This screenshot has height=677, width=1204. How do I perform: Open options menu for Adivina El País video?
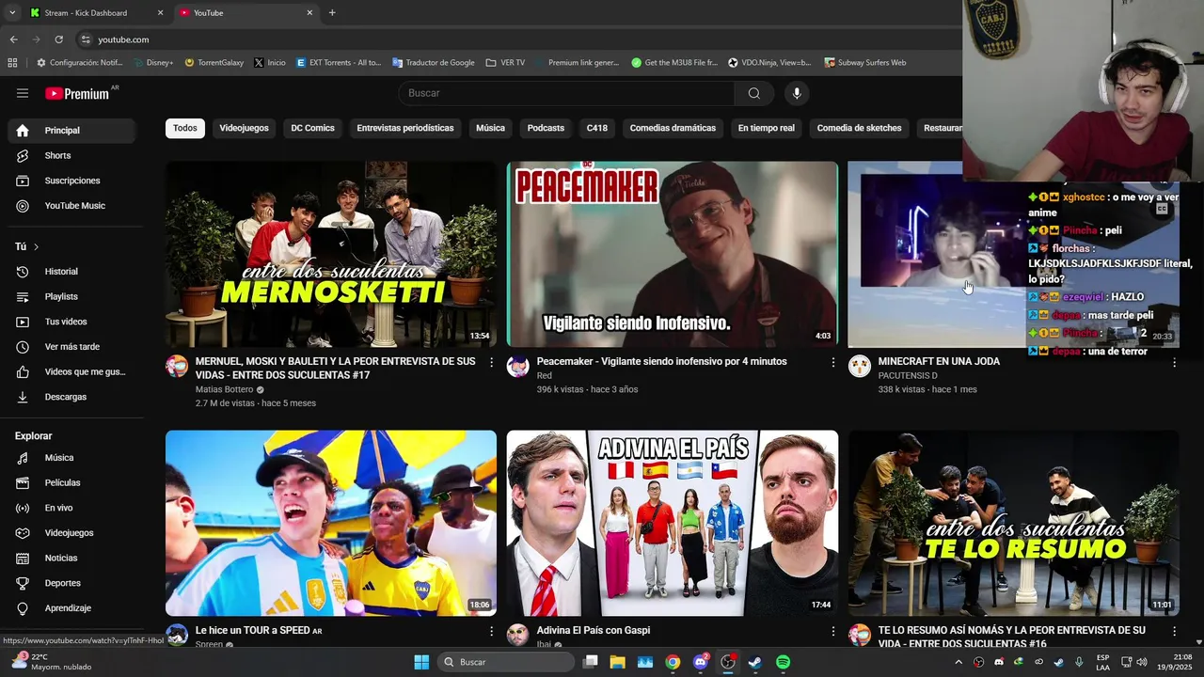point(832,631)
